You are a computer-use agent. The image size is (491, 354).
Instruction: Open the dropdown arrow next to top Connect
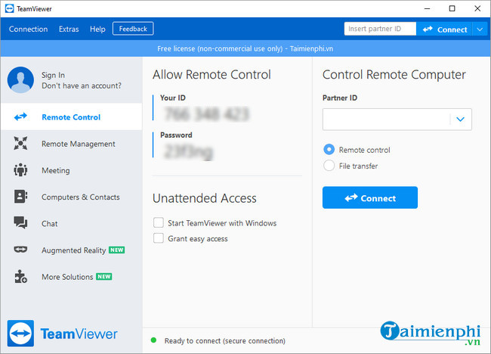480,29
